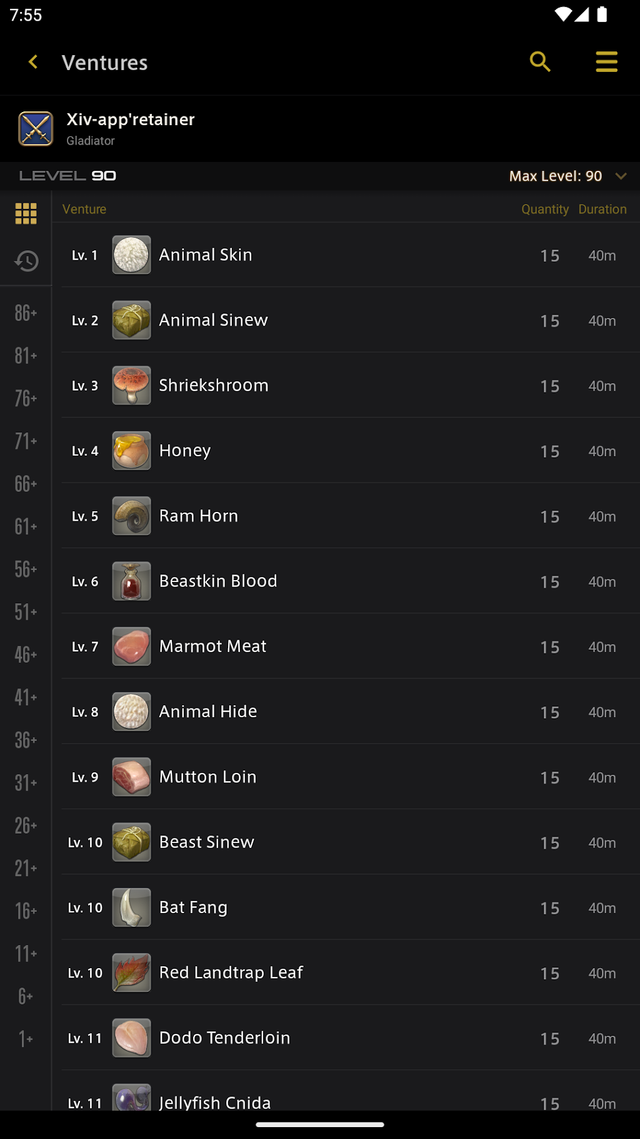Select the grid view icon
Screen dimensions: 640x1139
point(26,213)
